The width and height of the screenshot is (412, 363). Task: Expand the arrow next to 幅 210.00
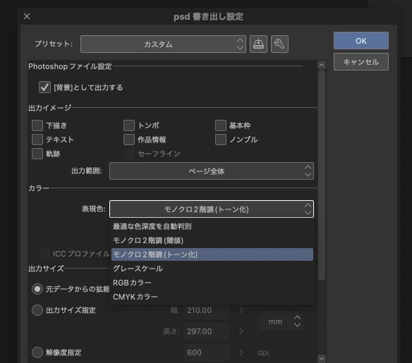tap(241, 310)
